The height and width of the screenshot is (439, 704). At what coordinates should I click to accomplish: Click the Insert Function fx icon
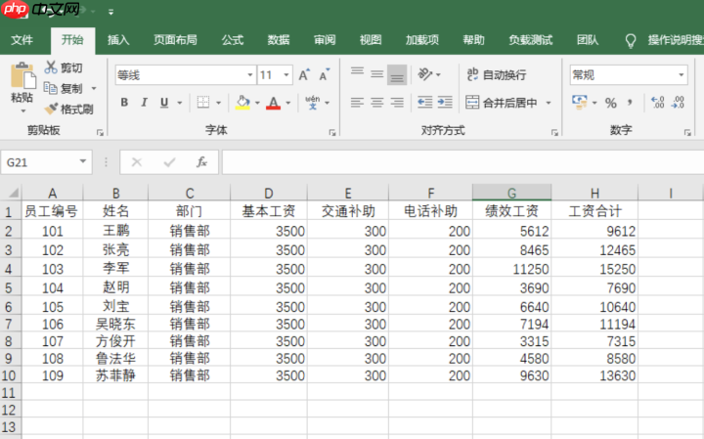coord(201,162)
